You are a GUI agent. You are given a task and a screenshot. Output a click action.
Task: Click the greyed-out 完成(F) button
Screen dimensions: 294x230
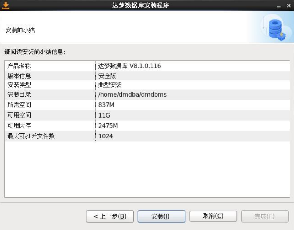pos(265,216)
